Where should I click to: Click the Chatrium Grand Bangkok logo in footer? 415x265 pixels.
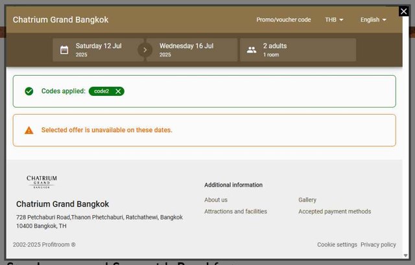click(41, 181)
